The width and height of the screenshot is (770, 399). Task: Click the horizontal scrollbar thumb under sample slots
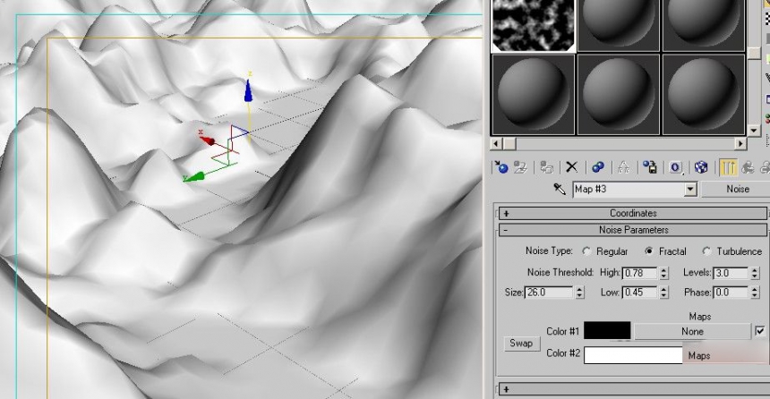pos(509,144)
